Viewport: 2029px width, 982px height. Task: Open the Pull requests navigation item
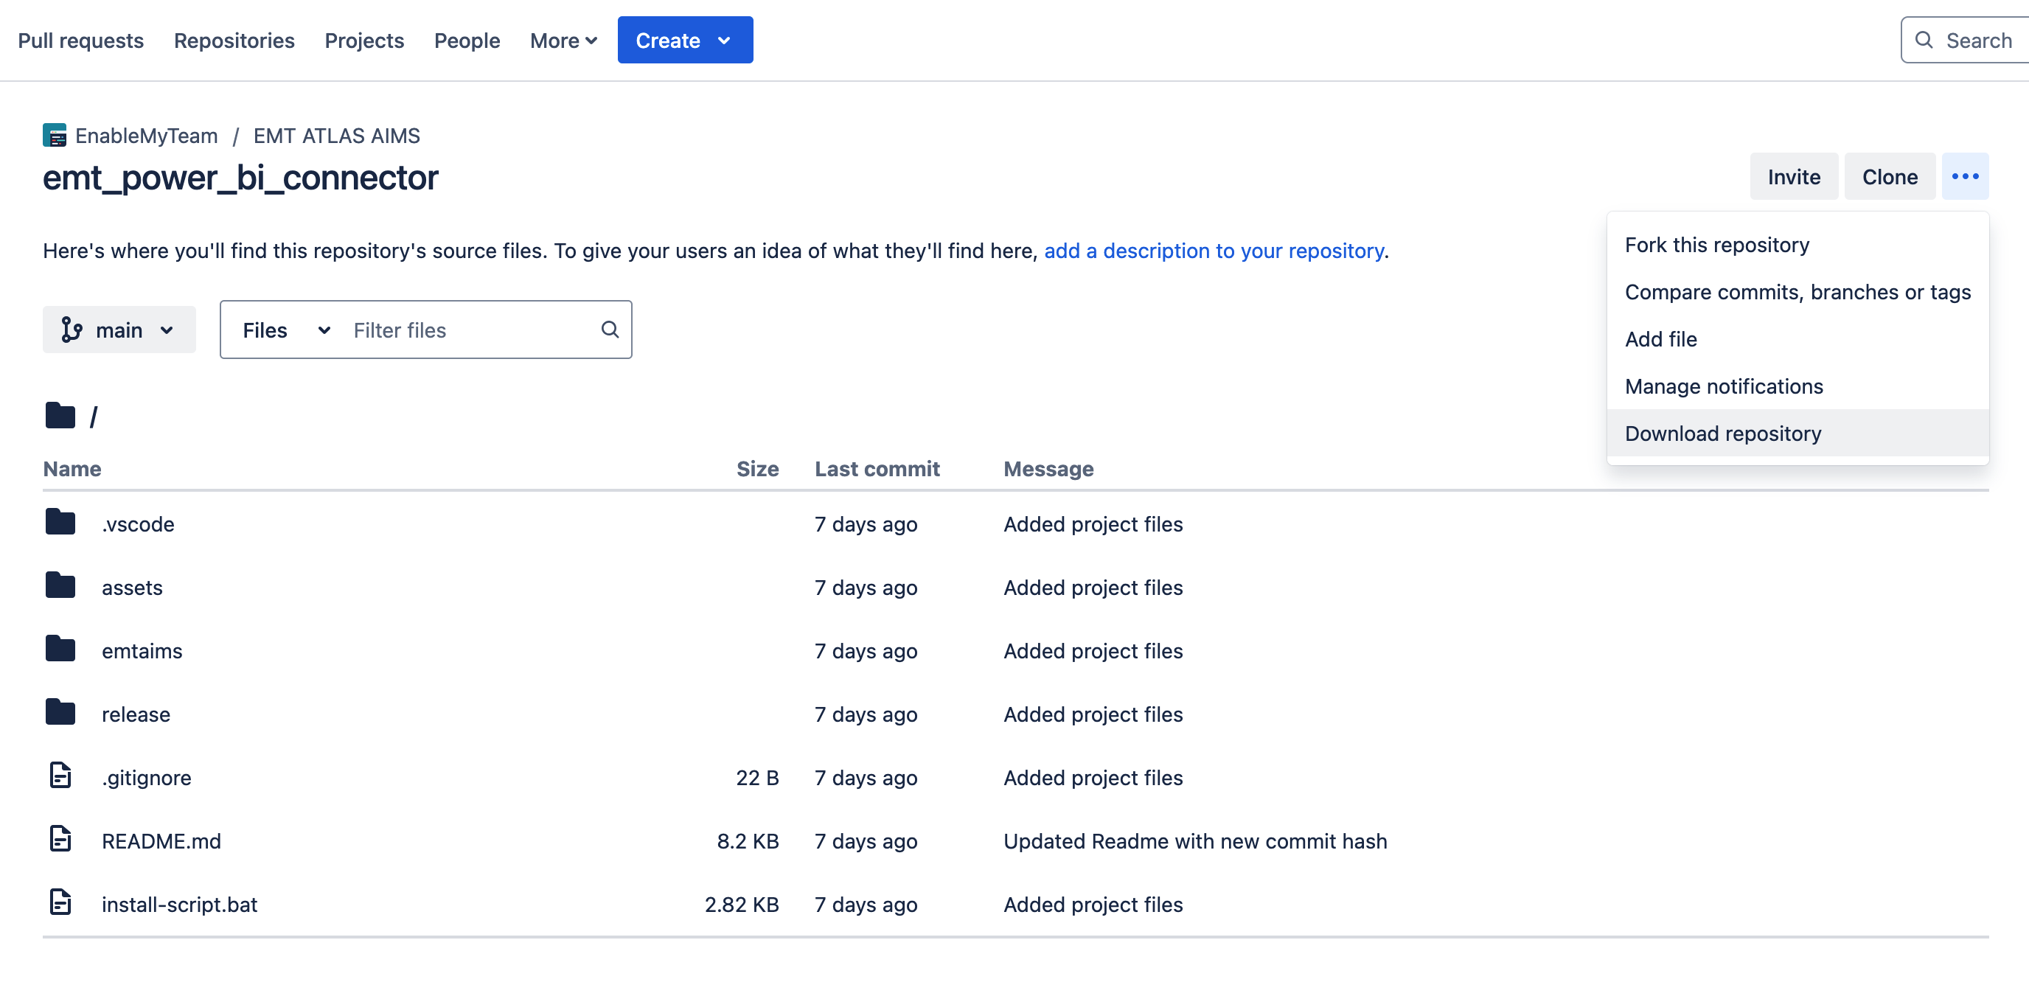pyautogui.click(x=80, y=40)
